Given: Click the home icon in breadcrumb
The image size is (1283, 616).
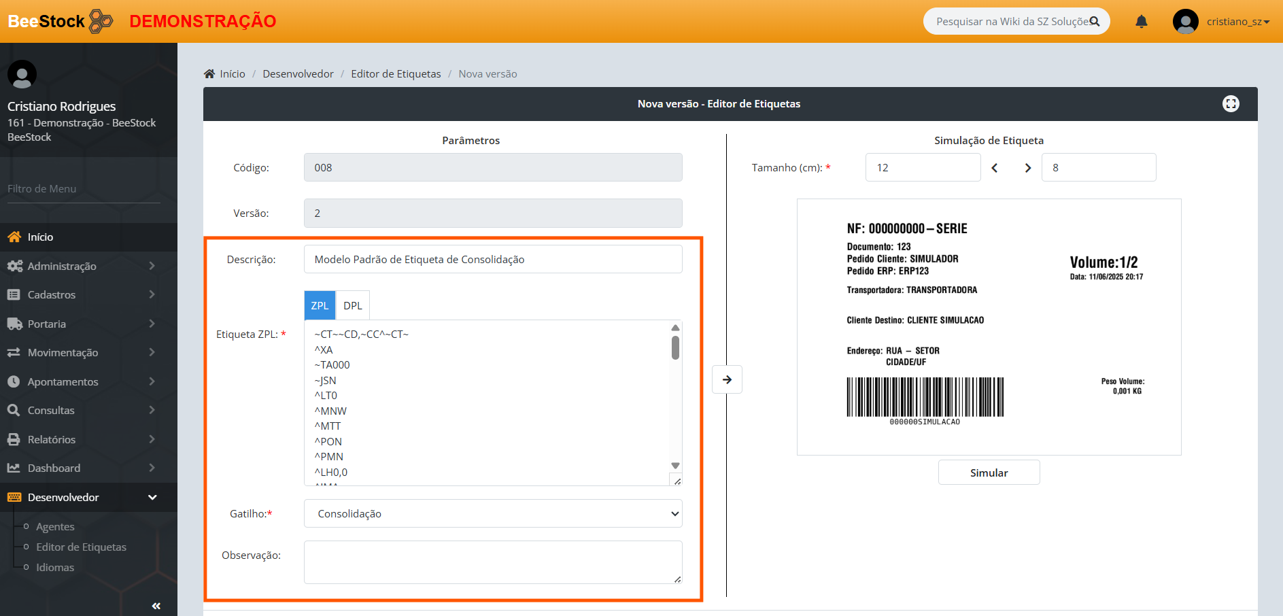Looking at the screenshot, I should coord(209,74).
